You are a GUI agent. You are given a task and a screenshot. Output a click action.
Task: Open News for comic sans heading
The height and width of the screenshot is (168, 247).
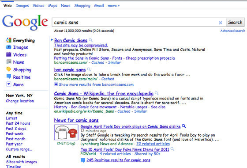76,120
